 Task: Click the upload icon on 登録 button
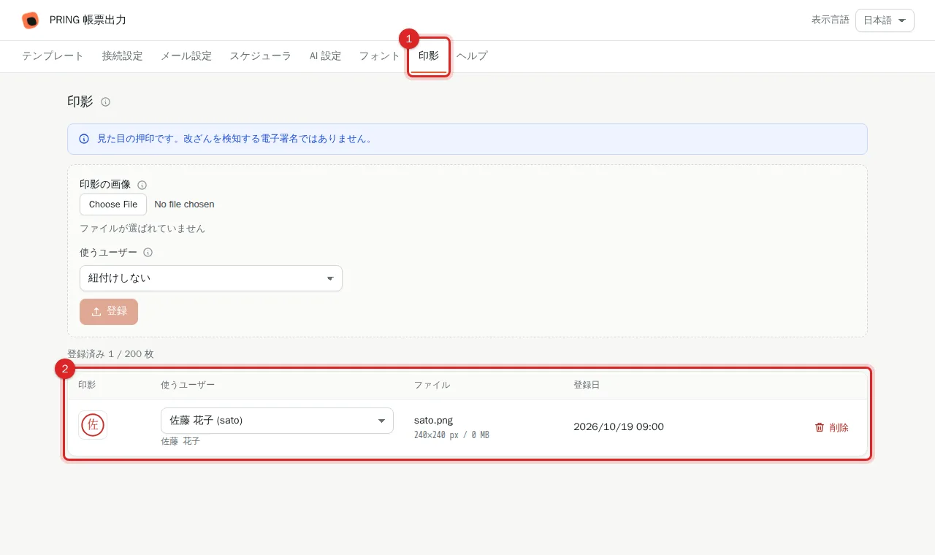coord(96,312)
